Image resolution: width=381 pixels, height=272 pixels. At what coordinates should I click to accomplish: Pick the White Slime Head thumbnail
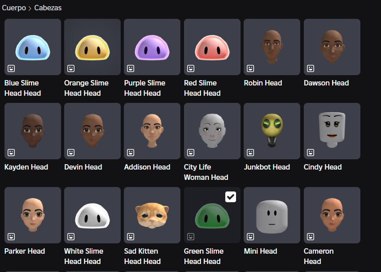coord(92,215)
